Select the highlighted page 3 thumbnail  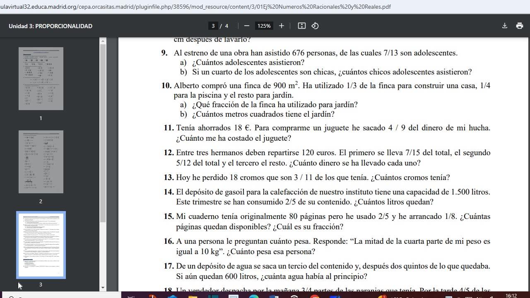(41, 245)
